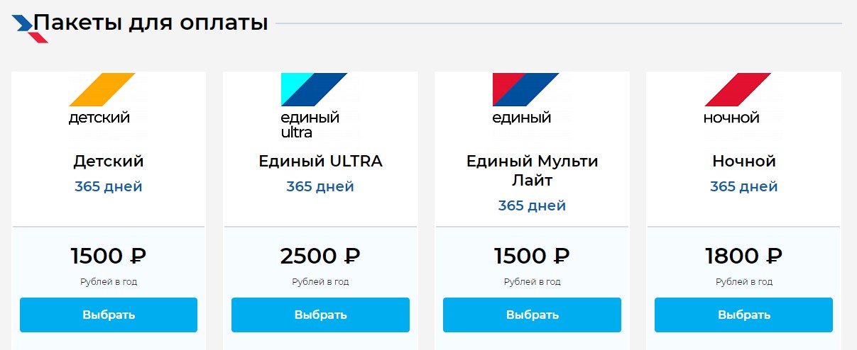The width and height of the screenshot is (857, 350).
Task: Open the Ночной package title
Action: (743, 162)
